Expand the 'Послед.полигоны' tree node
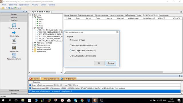The height and width of the screenshot is (103, 183). point(33,45)
